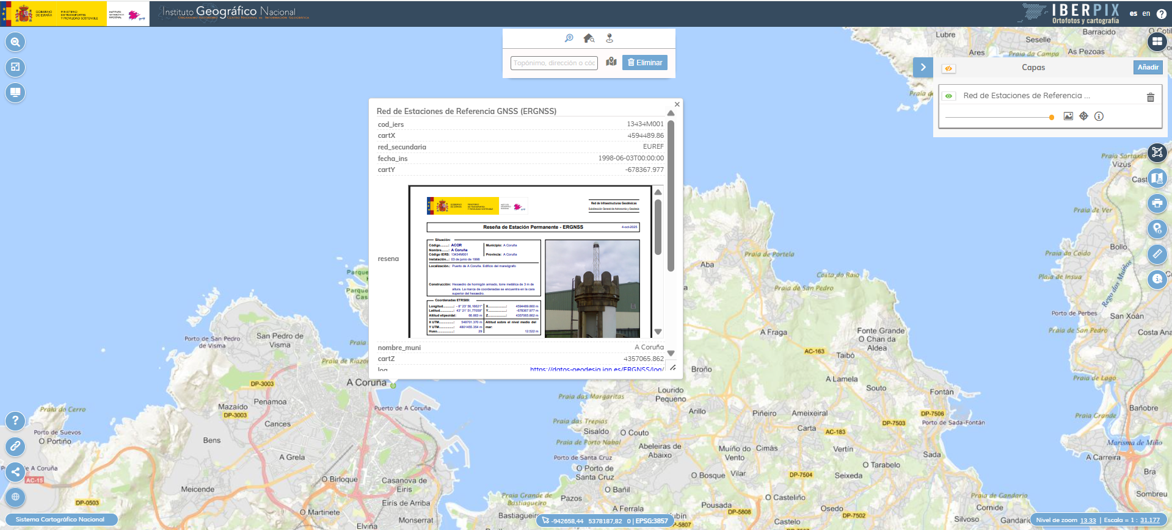Zoom to layer extent using target icon
Screen dimensions: 1172x530
tap(1083, 116)
